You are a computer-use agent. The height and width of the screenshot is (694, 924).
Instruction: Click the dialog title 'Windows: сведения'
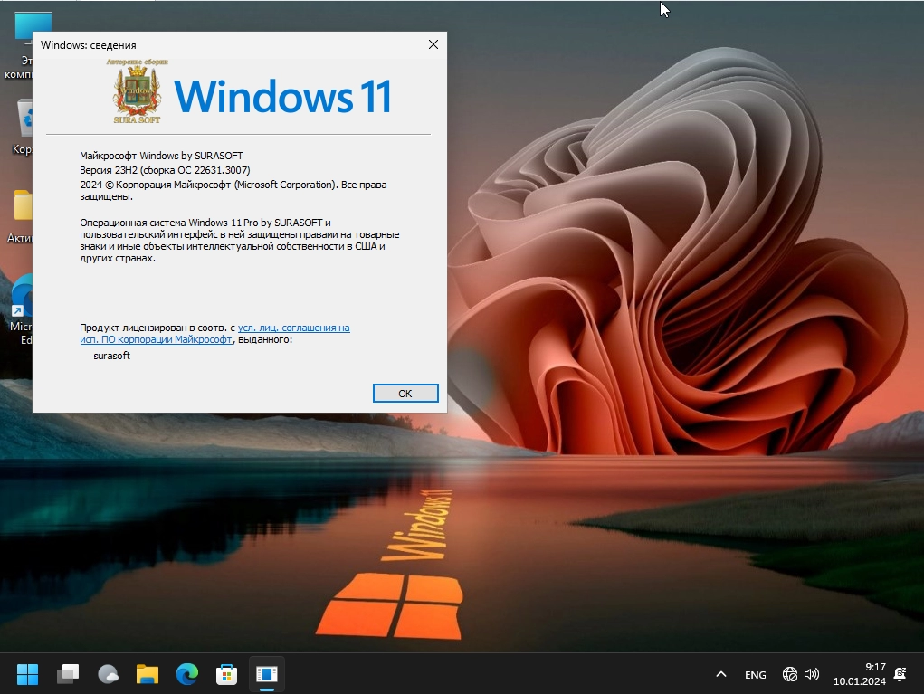[x=89, y=45]
